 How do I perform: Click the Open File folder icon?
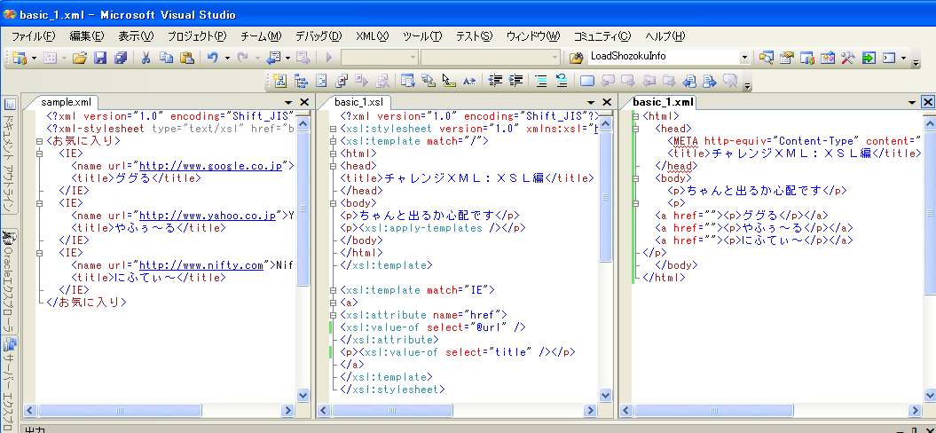pyautogui.click(x=80, y=58)
